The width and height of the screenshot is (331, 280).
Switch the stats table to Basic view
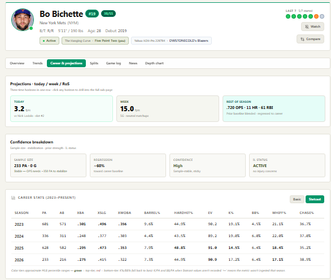pos(297,199)
